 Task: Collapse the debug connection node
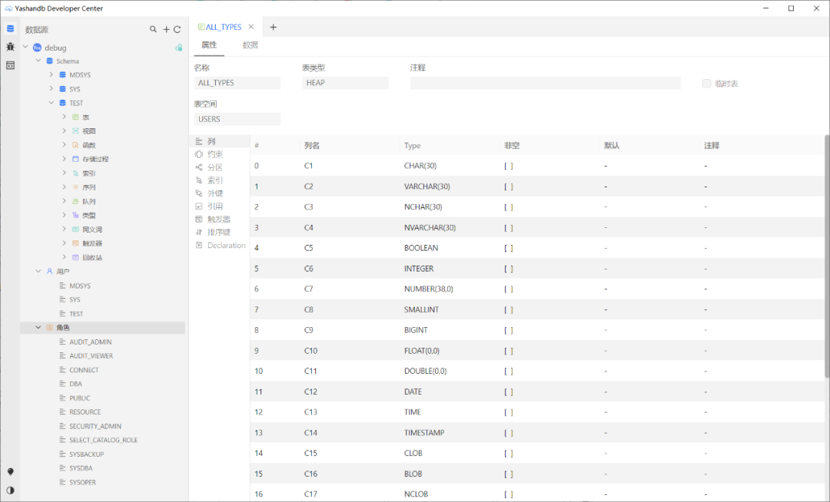pyautogui.click(x=25, y=47)
